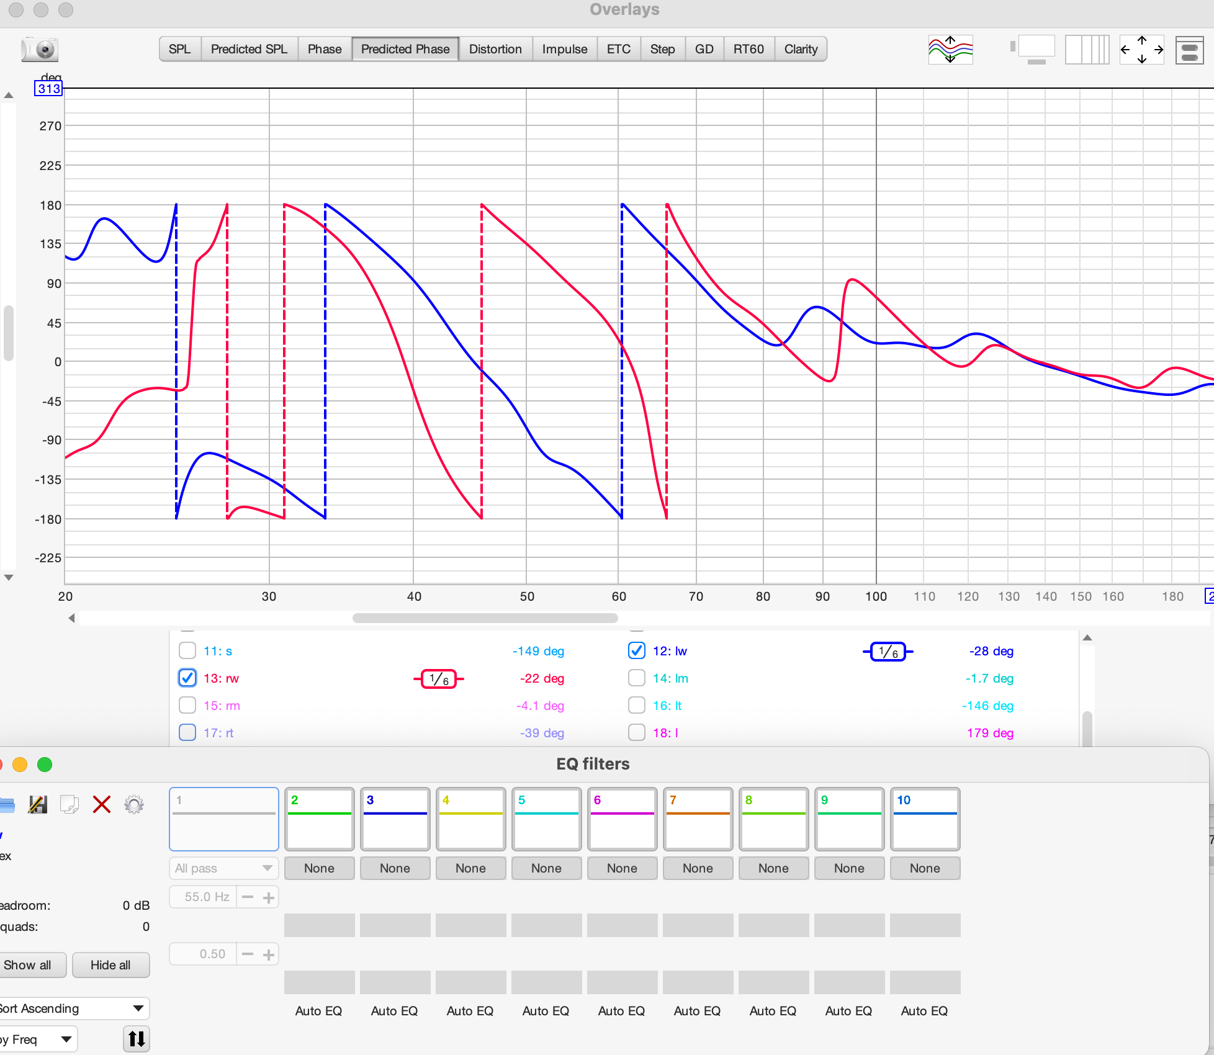
Task: Capture graph with the camera icon
Action: (40, 49)
